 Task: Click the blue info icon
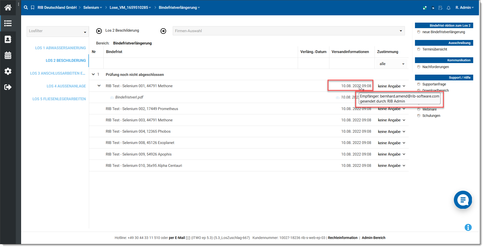[468, 227]
